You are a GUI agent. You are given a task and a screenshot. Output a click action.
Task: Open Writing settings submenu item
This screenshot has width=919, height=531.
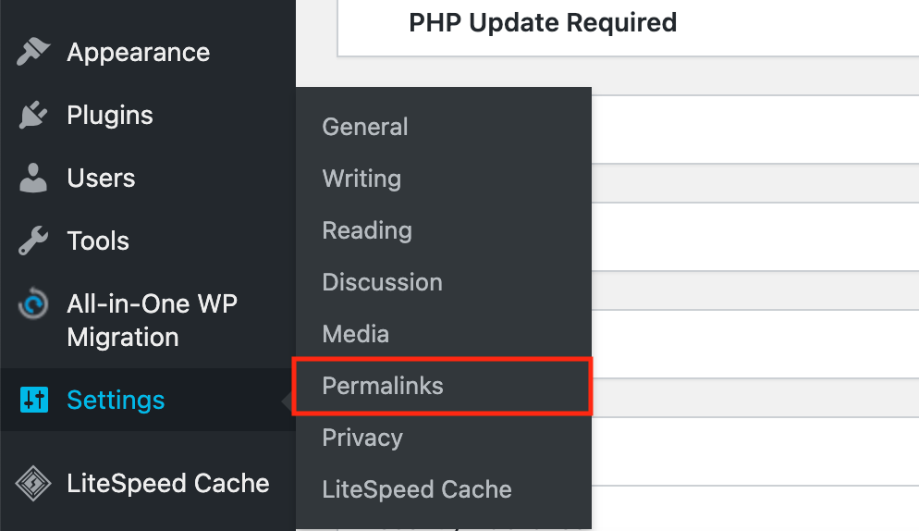pos(361,179)
